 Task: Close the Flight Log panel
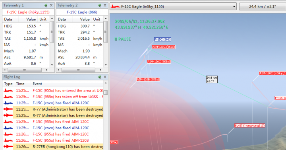(105, 77)
